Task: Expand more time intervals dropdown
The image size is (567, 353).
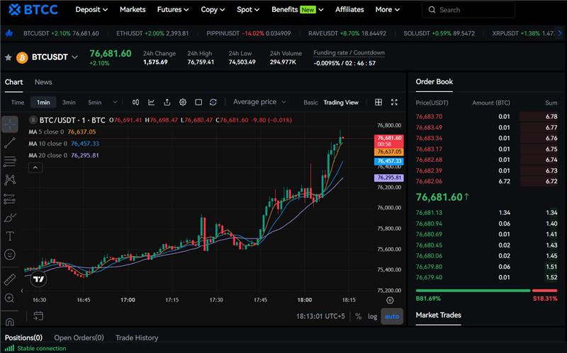Action: pyautogui.click(x=115, y=103)
